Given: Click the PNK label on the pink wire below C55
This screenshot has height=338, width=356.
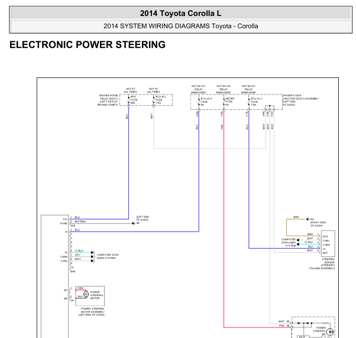Looking at the screenshot, I should pyautogui.click(x=222, y=127).
